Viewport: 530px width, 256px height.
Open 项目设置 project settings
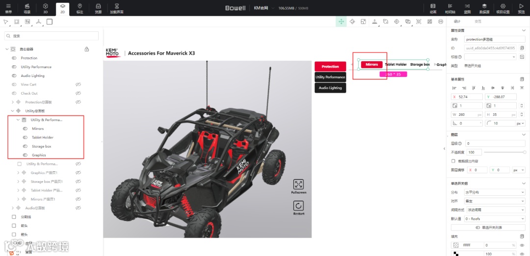(503, 8)
